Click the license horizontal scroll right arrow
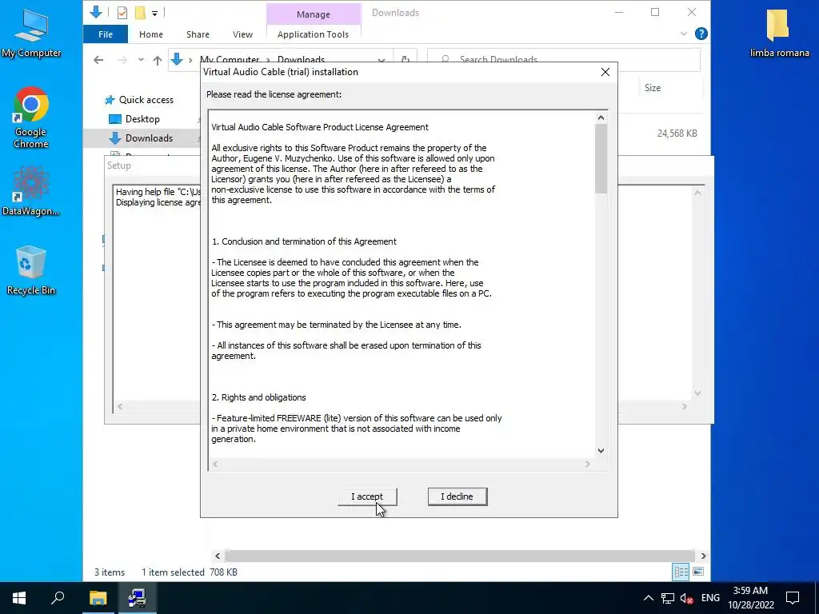819x614 pixels. 588,464
